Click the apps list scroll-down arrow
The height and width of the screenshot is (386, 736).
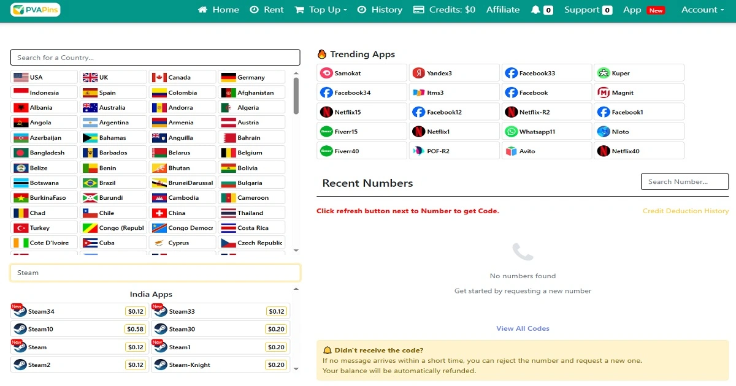[296, 369]
